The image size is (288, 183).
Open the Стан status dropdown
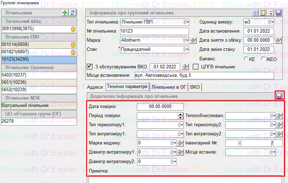tap(187, 49)
